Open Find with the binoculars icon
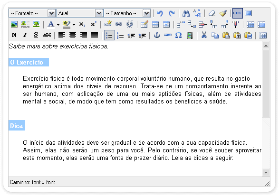This screenshot has width=279, height=196. pos(186,13)
